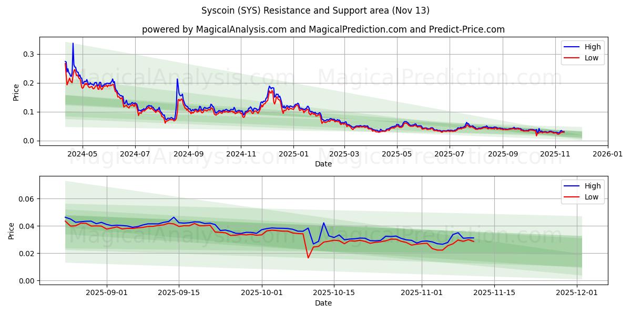Expand the top chart legend box

[x=584, y=52]
